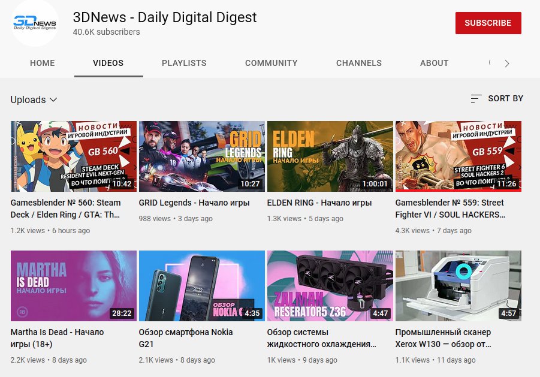Click the channel name "3DNews - Daily Digital Digest"
Viewport: 540px width, 377px height.
165,17
